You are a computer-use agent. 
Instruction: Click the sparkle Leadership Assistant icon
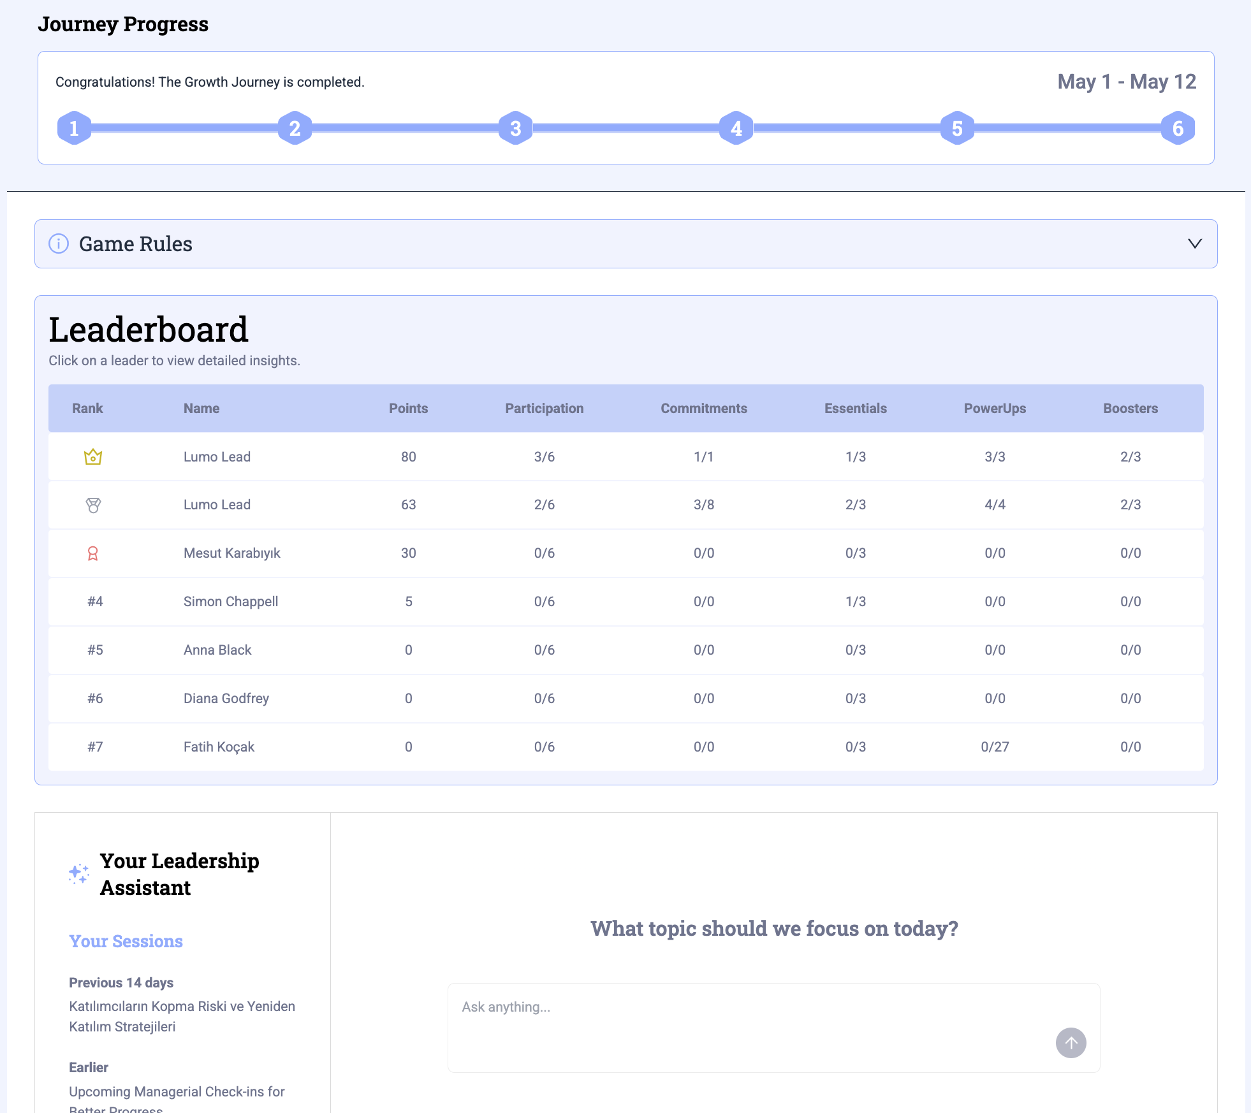(x=79, y=874)
